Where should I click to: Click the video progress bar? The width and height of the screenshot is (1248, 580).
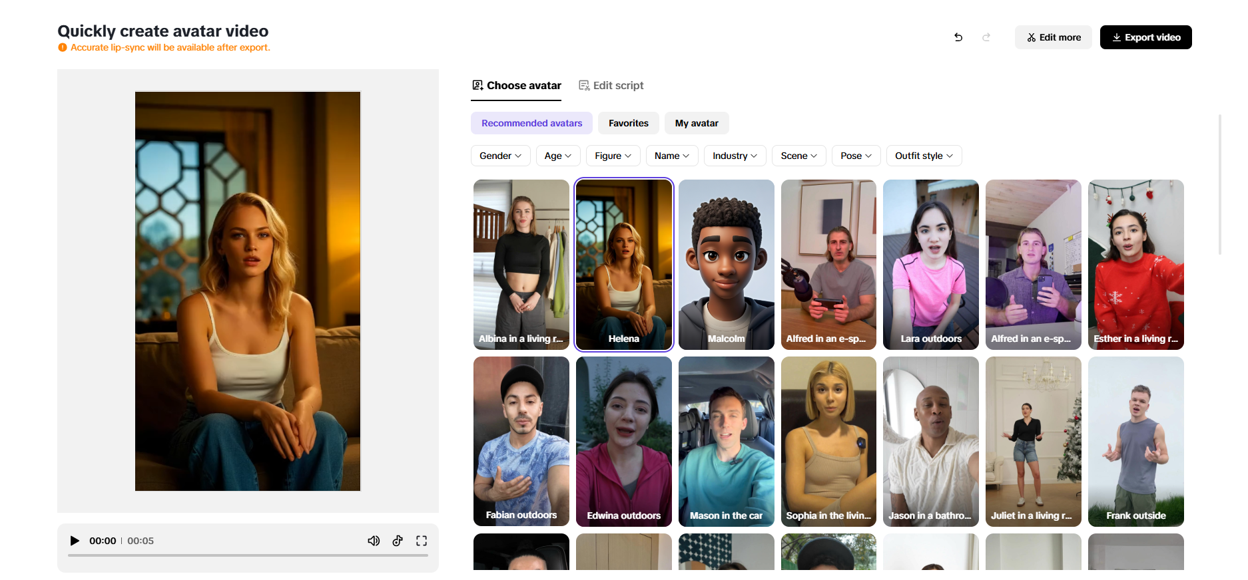click(248, 555)
